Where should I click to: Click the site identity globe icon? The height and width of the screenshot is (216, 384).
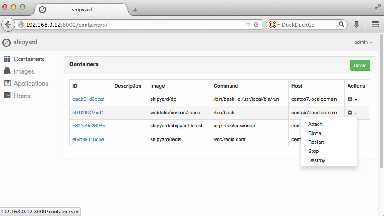click(x=22, y=25)
